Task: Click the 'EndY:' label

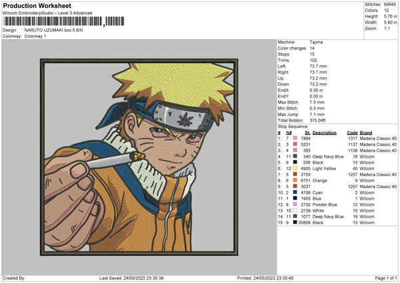Action: point(283,96)
